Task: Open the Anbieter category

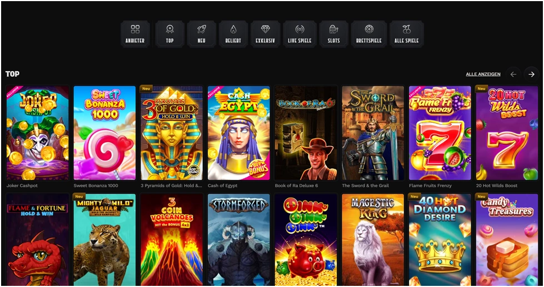Action: coord(135,34)
